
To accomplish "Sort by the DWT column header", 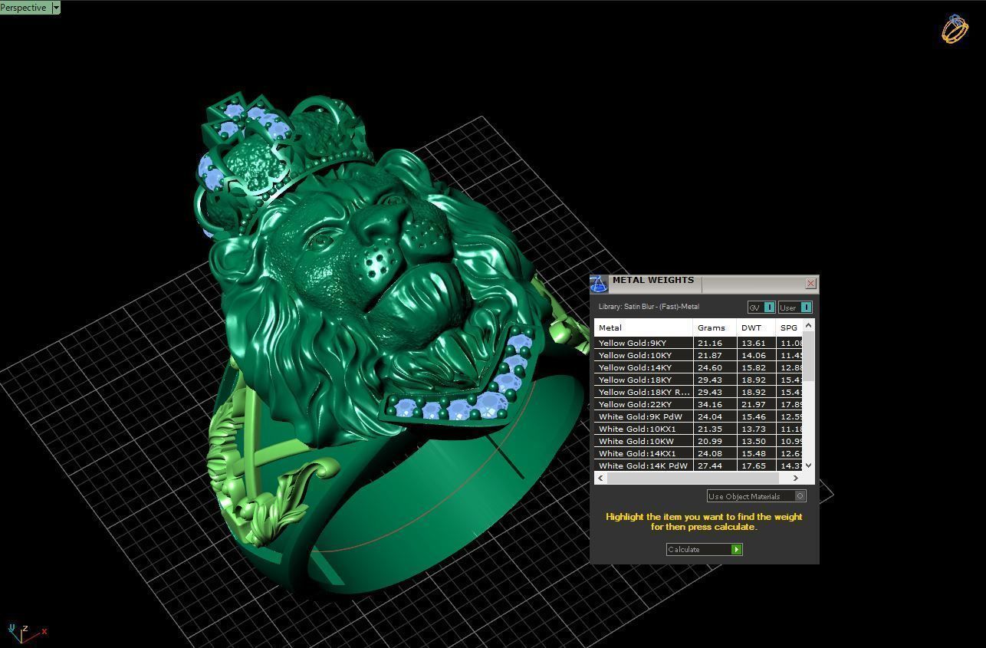I will point(757,327).
